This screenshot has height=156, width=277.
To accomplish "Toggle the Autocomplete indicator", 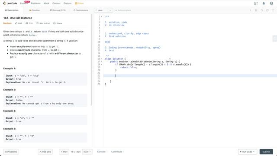I will point(123,10).
